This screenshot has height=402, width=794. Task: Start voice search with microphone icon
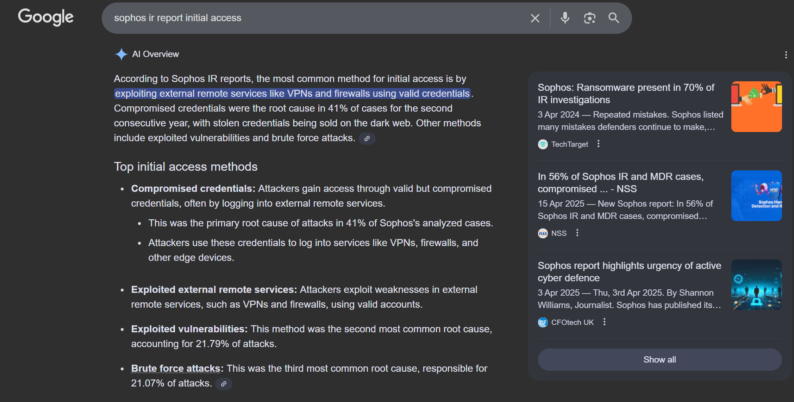565,18
